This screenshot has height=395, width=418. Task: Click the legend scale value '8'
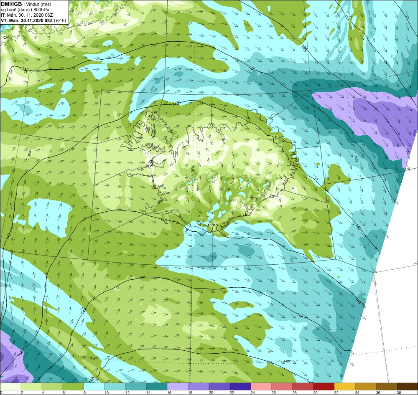click(84, 392)
